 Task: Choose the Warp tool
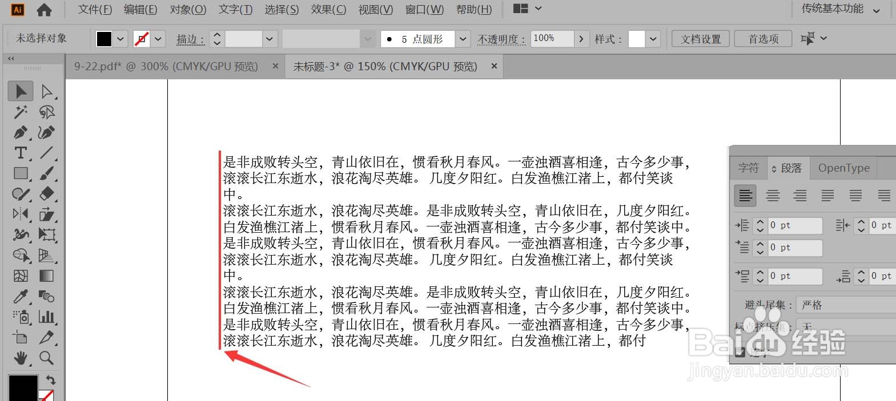click(21, 234)
